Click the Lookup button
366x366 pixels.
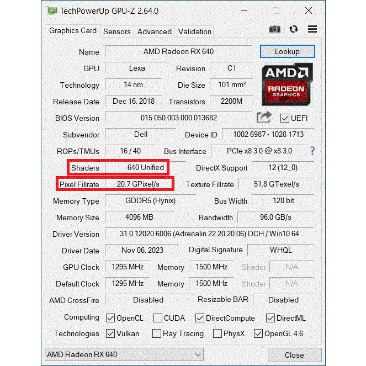(x=288, y=51)
